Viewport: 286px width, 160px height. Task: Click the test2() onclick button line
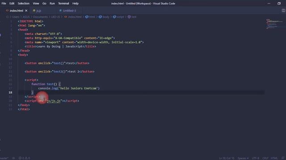[x=59, y=72]
